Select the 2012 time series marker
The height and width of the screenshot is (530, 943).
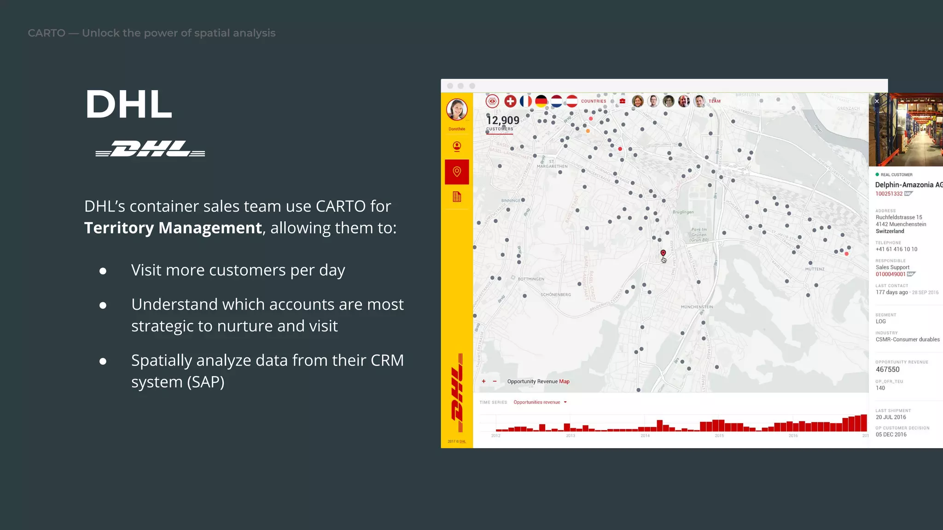[495, 436]
